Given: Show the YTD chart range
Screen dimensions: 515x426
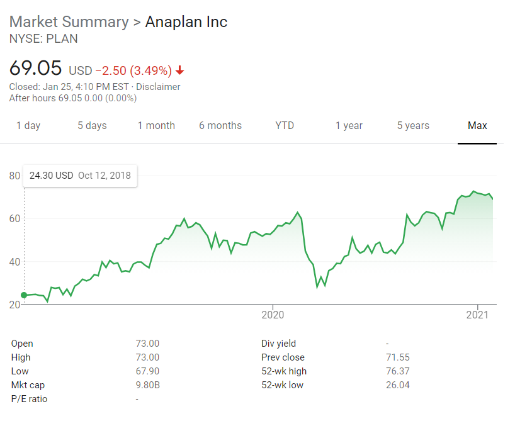Looking at the screenshot, I should click(285, 125).
